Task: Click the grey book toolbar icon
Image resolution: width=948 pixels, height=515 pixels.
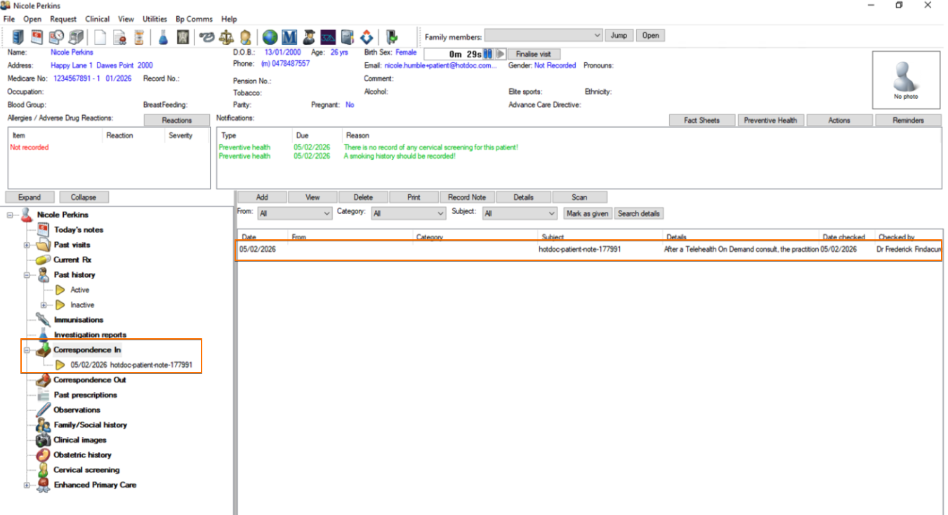Action: tap(348, 36)
